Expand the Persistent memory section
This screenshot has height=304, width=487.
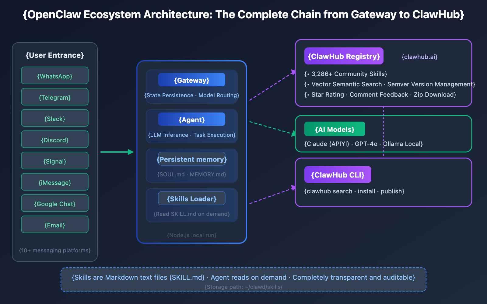coord(191,159)
